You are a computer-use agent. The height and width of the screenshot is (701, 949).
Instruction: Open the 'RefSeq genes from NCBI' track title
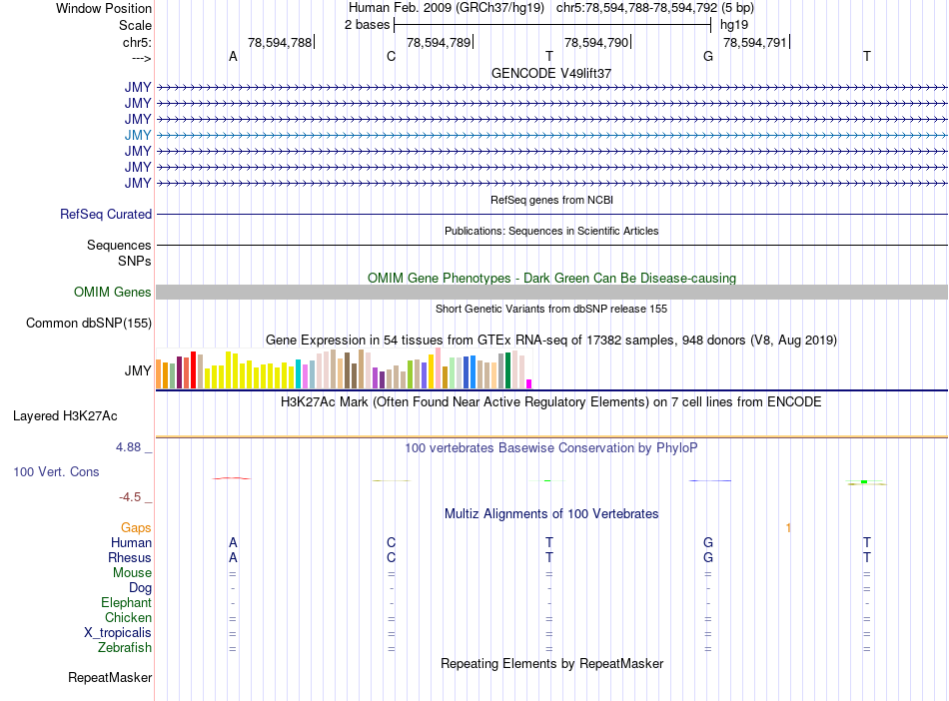(551, 200)
